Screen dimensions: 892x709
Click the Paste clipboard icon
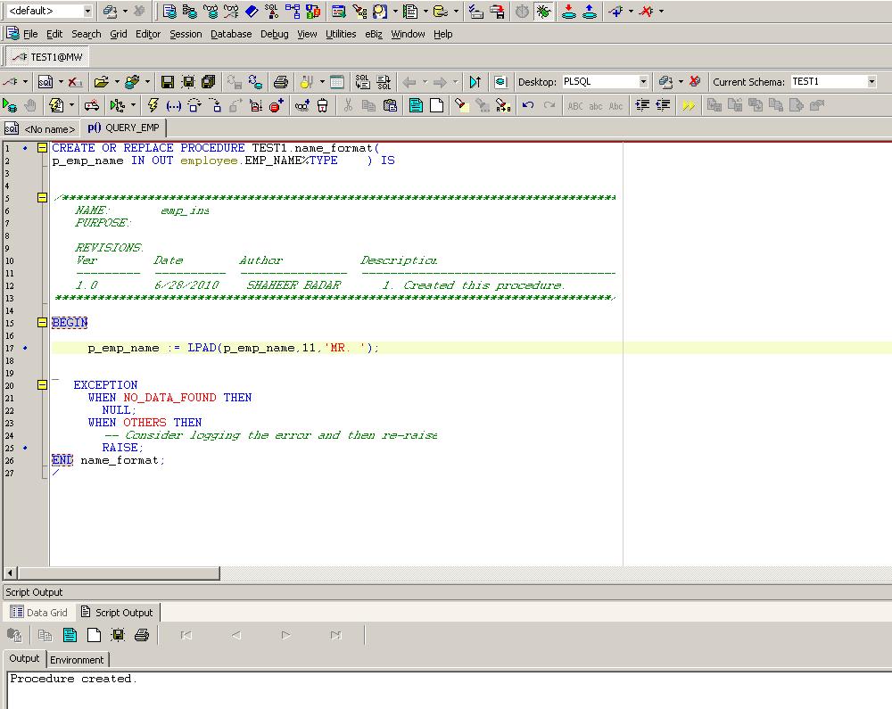click(390, 104)
